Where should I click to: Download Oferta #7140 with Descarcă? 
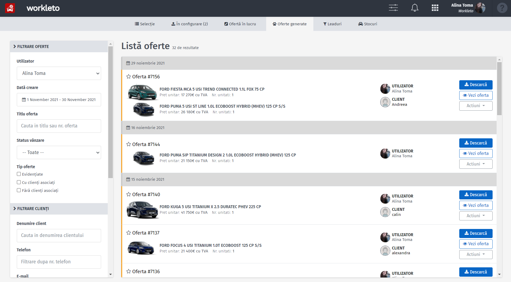coord(476,195)
